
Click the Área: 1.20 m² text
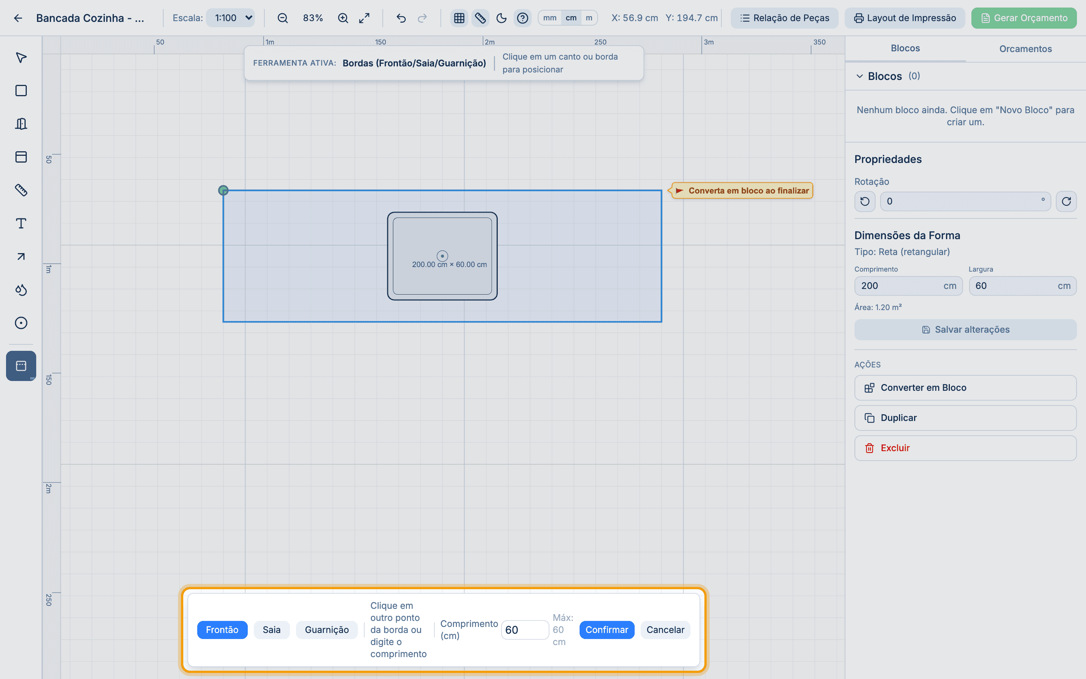(x=878, y=307)
